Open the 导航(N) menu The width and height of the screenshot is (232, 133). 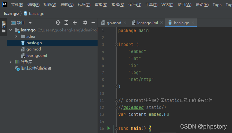(x=67, y=5)
